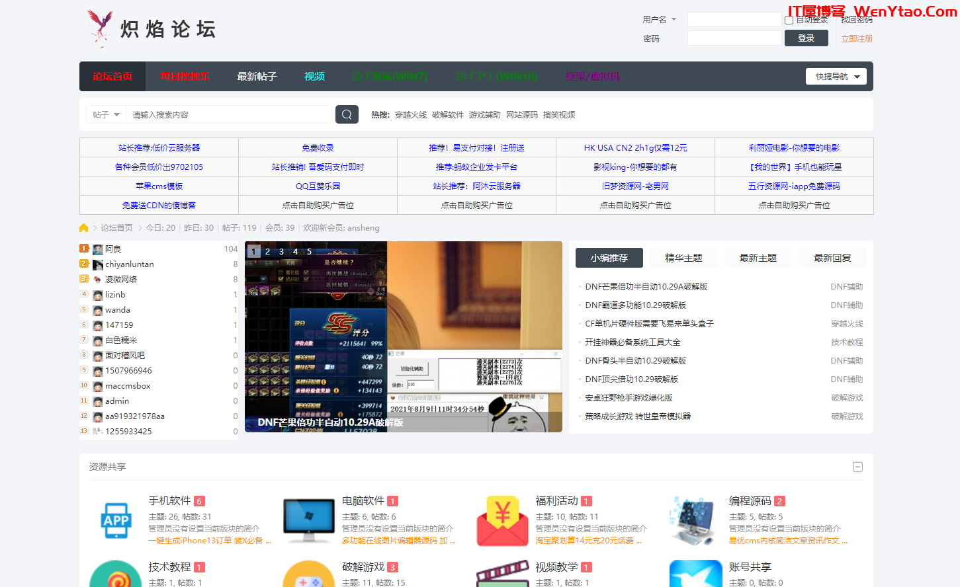Click avatar of user 白色糯米

(98, 340)
